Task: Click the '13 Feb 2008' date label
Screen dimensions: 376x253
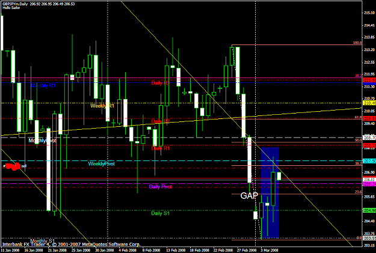Action: pyautogui.click(x=176, y=251)
